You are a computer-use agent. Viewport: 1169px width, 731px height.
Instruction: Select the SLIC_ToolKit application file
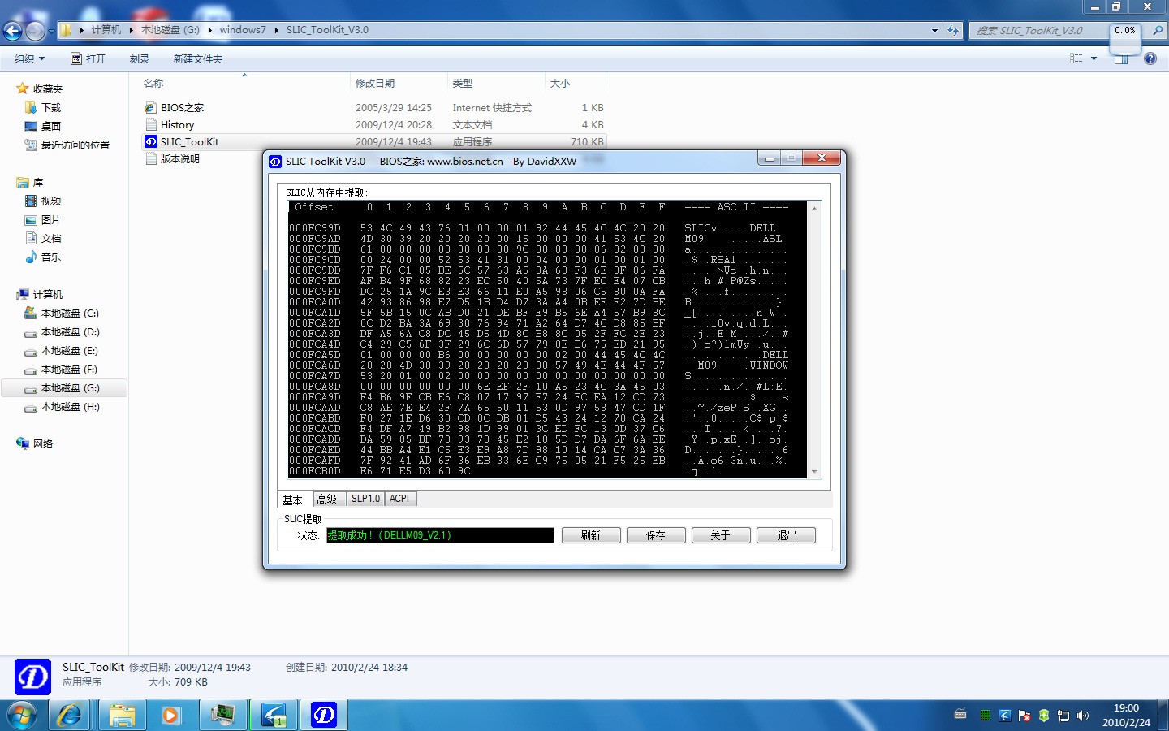[x=189, y=141]
